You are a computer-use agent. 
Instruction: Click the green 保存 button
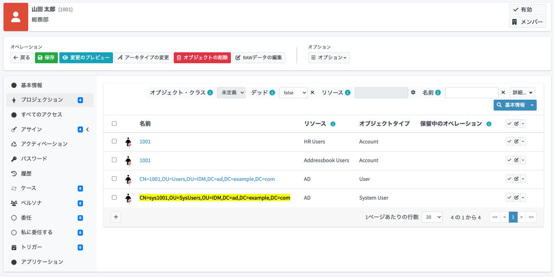(x=46, y=58)
